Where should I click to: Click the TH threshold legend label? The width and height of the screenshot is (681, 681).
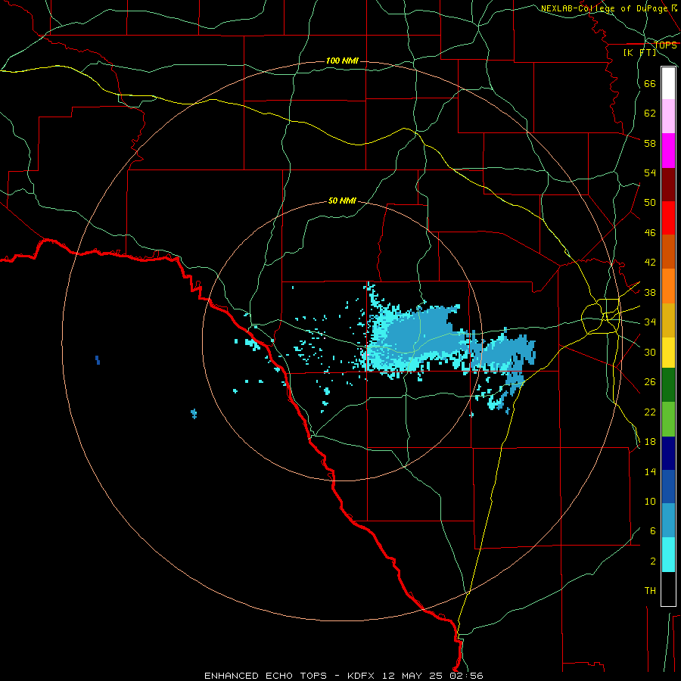point(650,591)
